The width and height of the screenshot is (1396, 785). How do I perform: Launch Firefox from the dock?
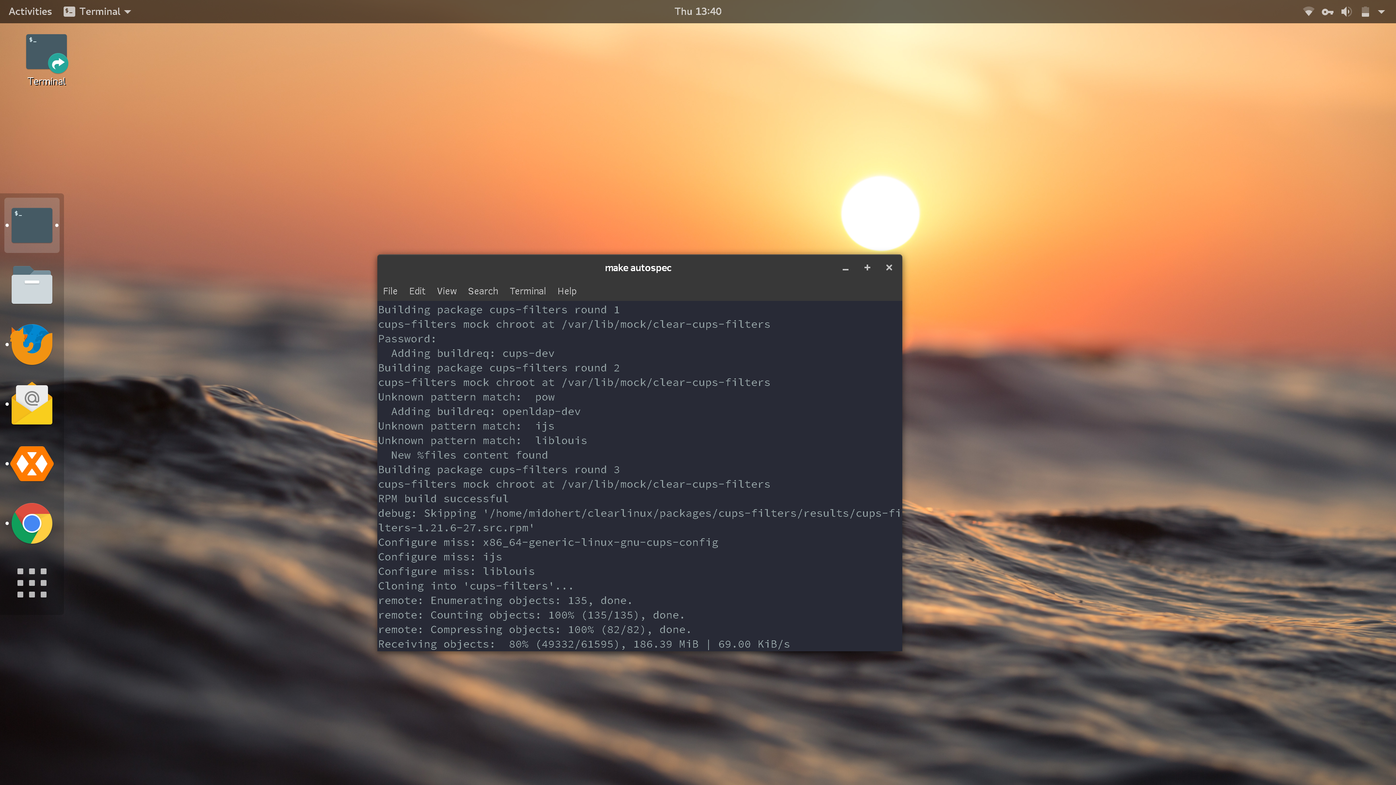(x=32, y=345)
